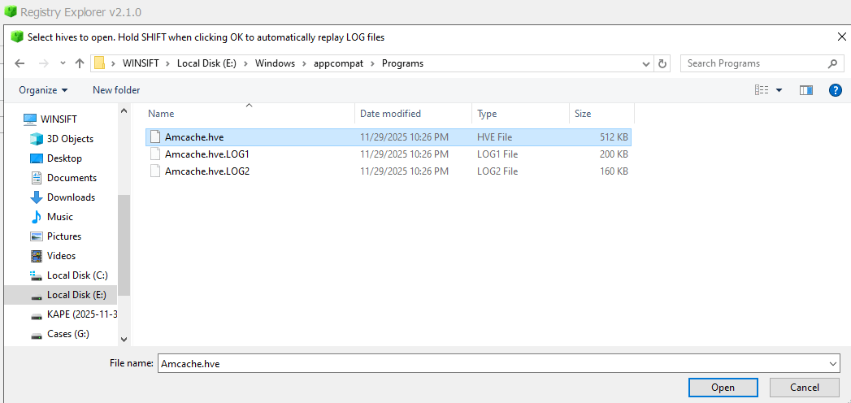Image resolution: width=851 pixels, height=403 pixels.
Task: Select WINSIFT in the address breadcrumb
Action: pyautogui.click(x=141, y=63)
